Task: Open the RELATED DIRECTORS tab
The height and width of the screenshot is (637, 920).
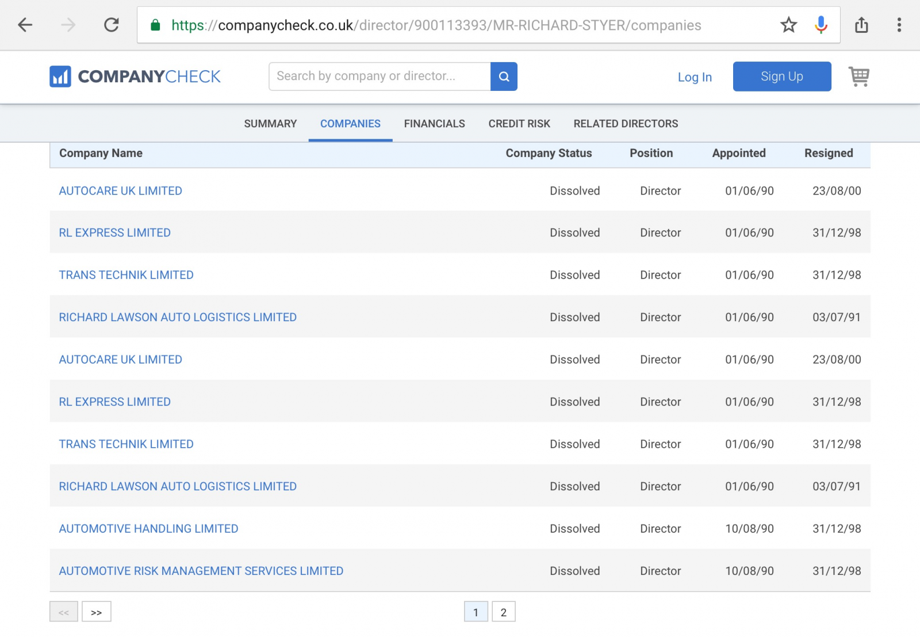Action: tap(626, 124)
